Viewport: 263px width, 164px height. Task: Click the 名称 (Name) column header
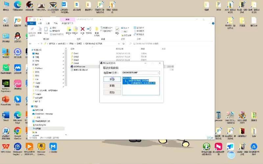(x=73, y=49)
